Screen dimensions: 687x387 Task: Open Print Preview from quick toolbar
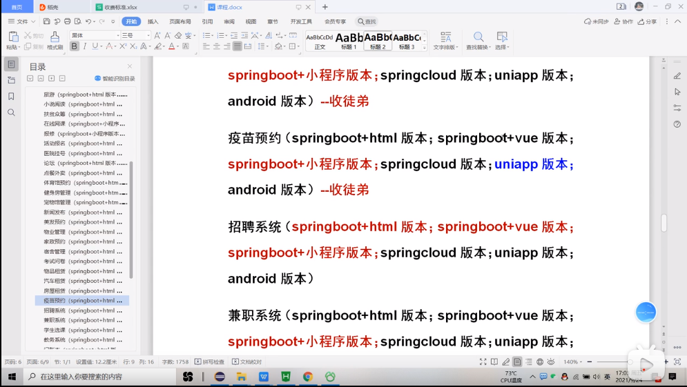click(77, 21)
